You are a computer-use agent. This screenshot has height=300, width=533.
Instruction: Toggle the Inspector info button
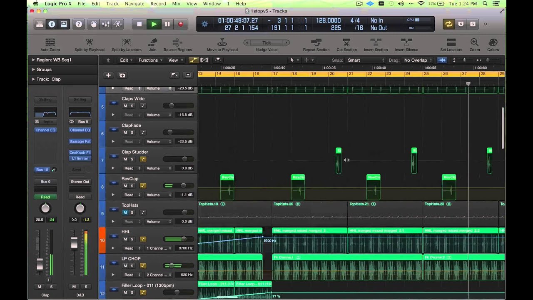pos(52,24)
